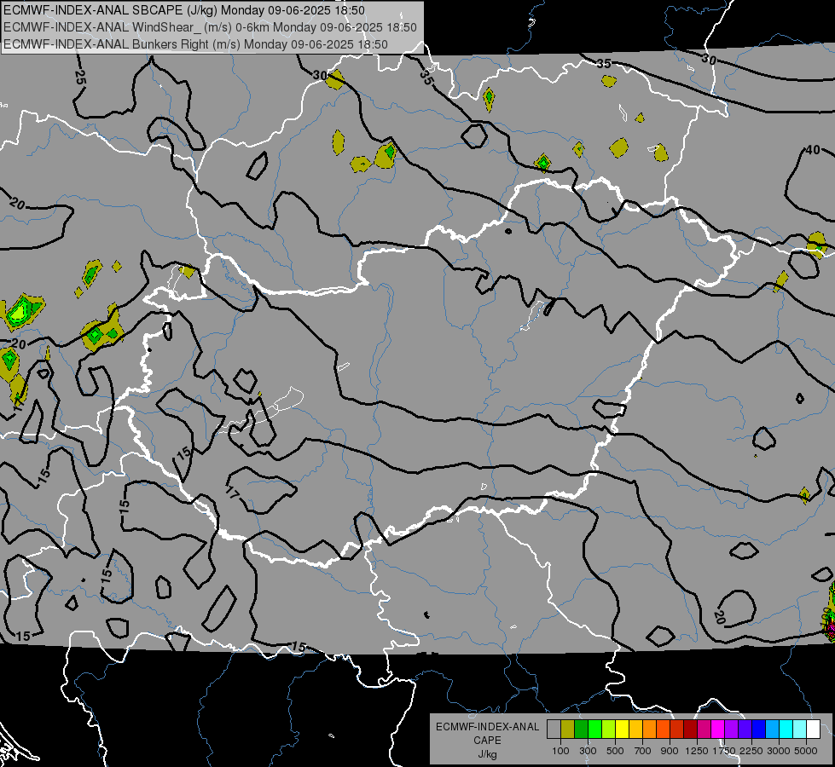
Task: Click the legend value 1250
Action: (x=697, y=751)
